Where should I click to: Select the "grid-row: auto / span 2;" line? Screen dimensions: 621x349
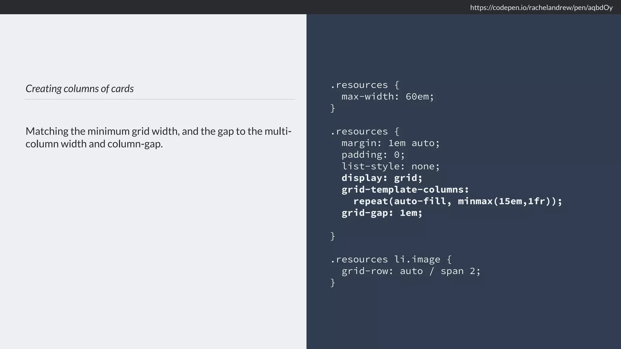(411, 271)
